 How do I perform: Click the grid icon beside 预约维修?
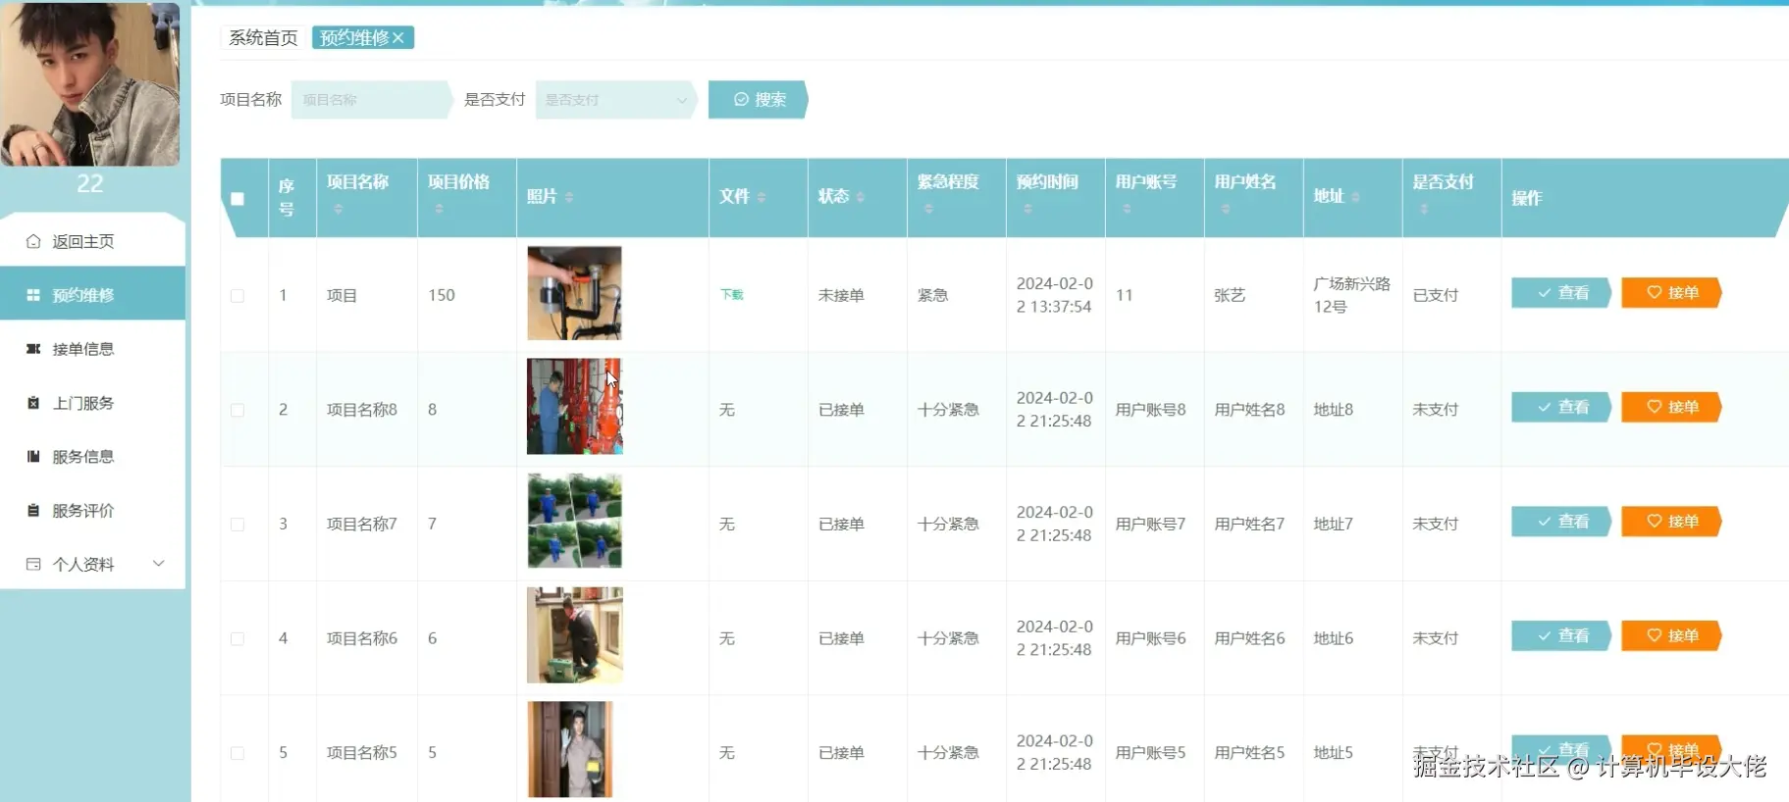click(32, 295)
